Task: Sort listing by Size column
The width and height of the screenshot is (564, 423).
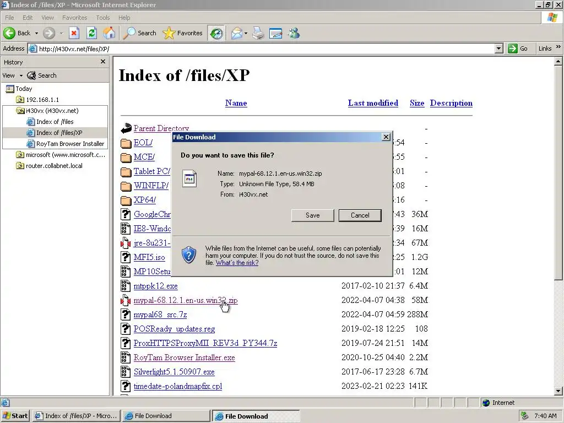Action: [417, 103]
